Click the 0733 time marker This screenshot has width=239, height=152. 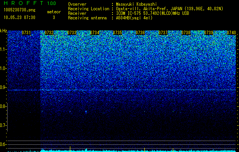click(72, 33)
